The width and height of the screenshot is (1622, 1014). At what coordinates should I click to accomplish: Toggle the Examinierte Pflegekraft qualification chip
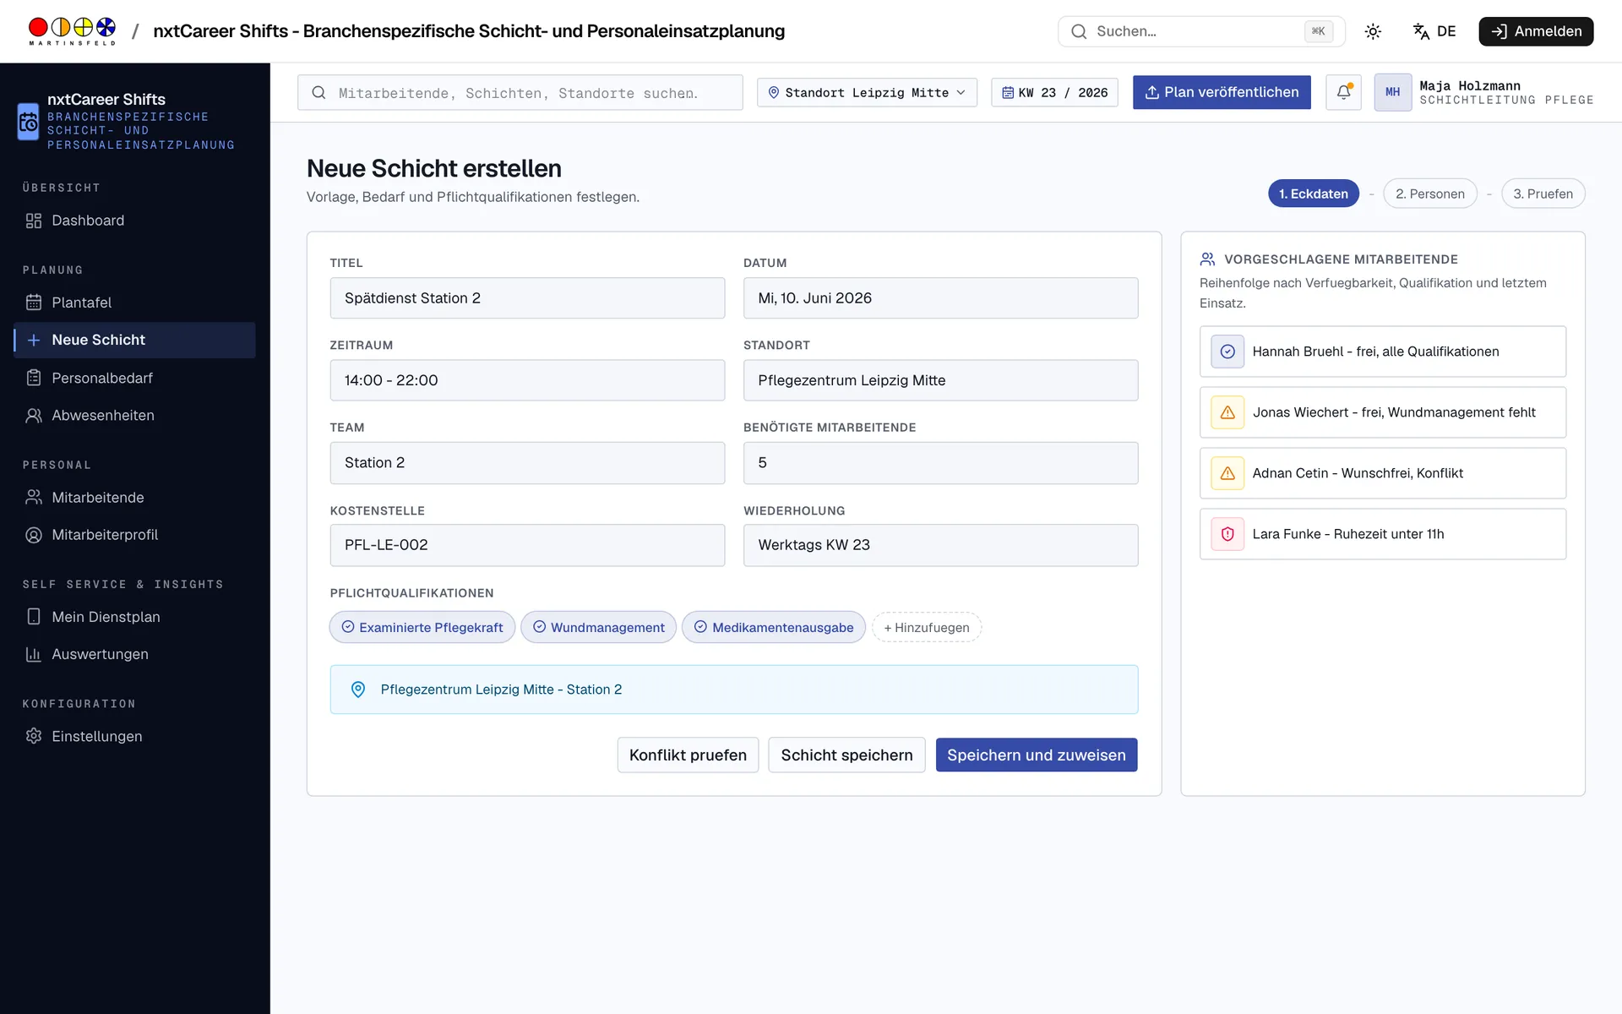tap(422, 627)
